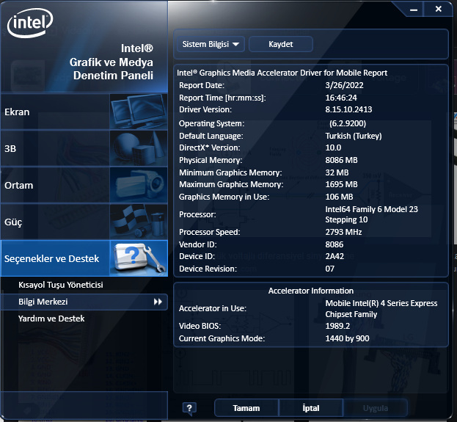Viewport: 457px width, 422px height.
Task: Click the question mark help icon
Action: click(189, 408)
